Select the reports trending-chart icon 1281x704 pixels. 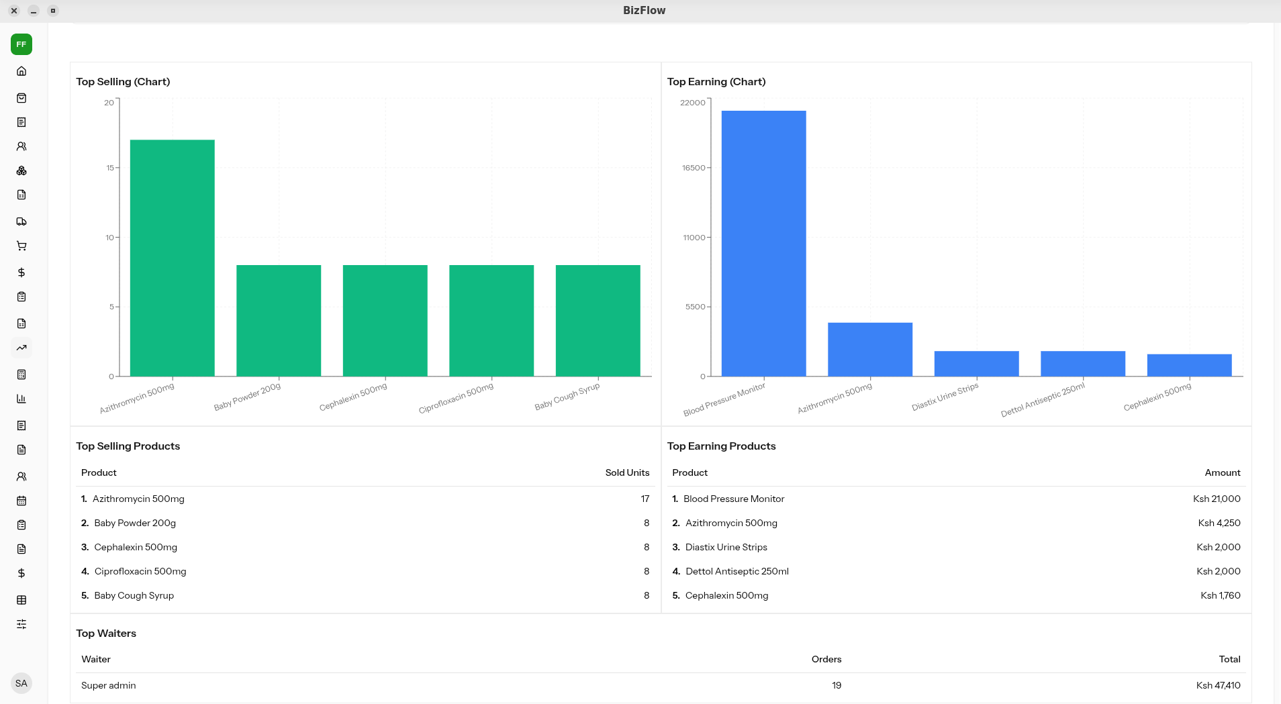21,347
